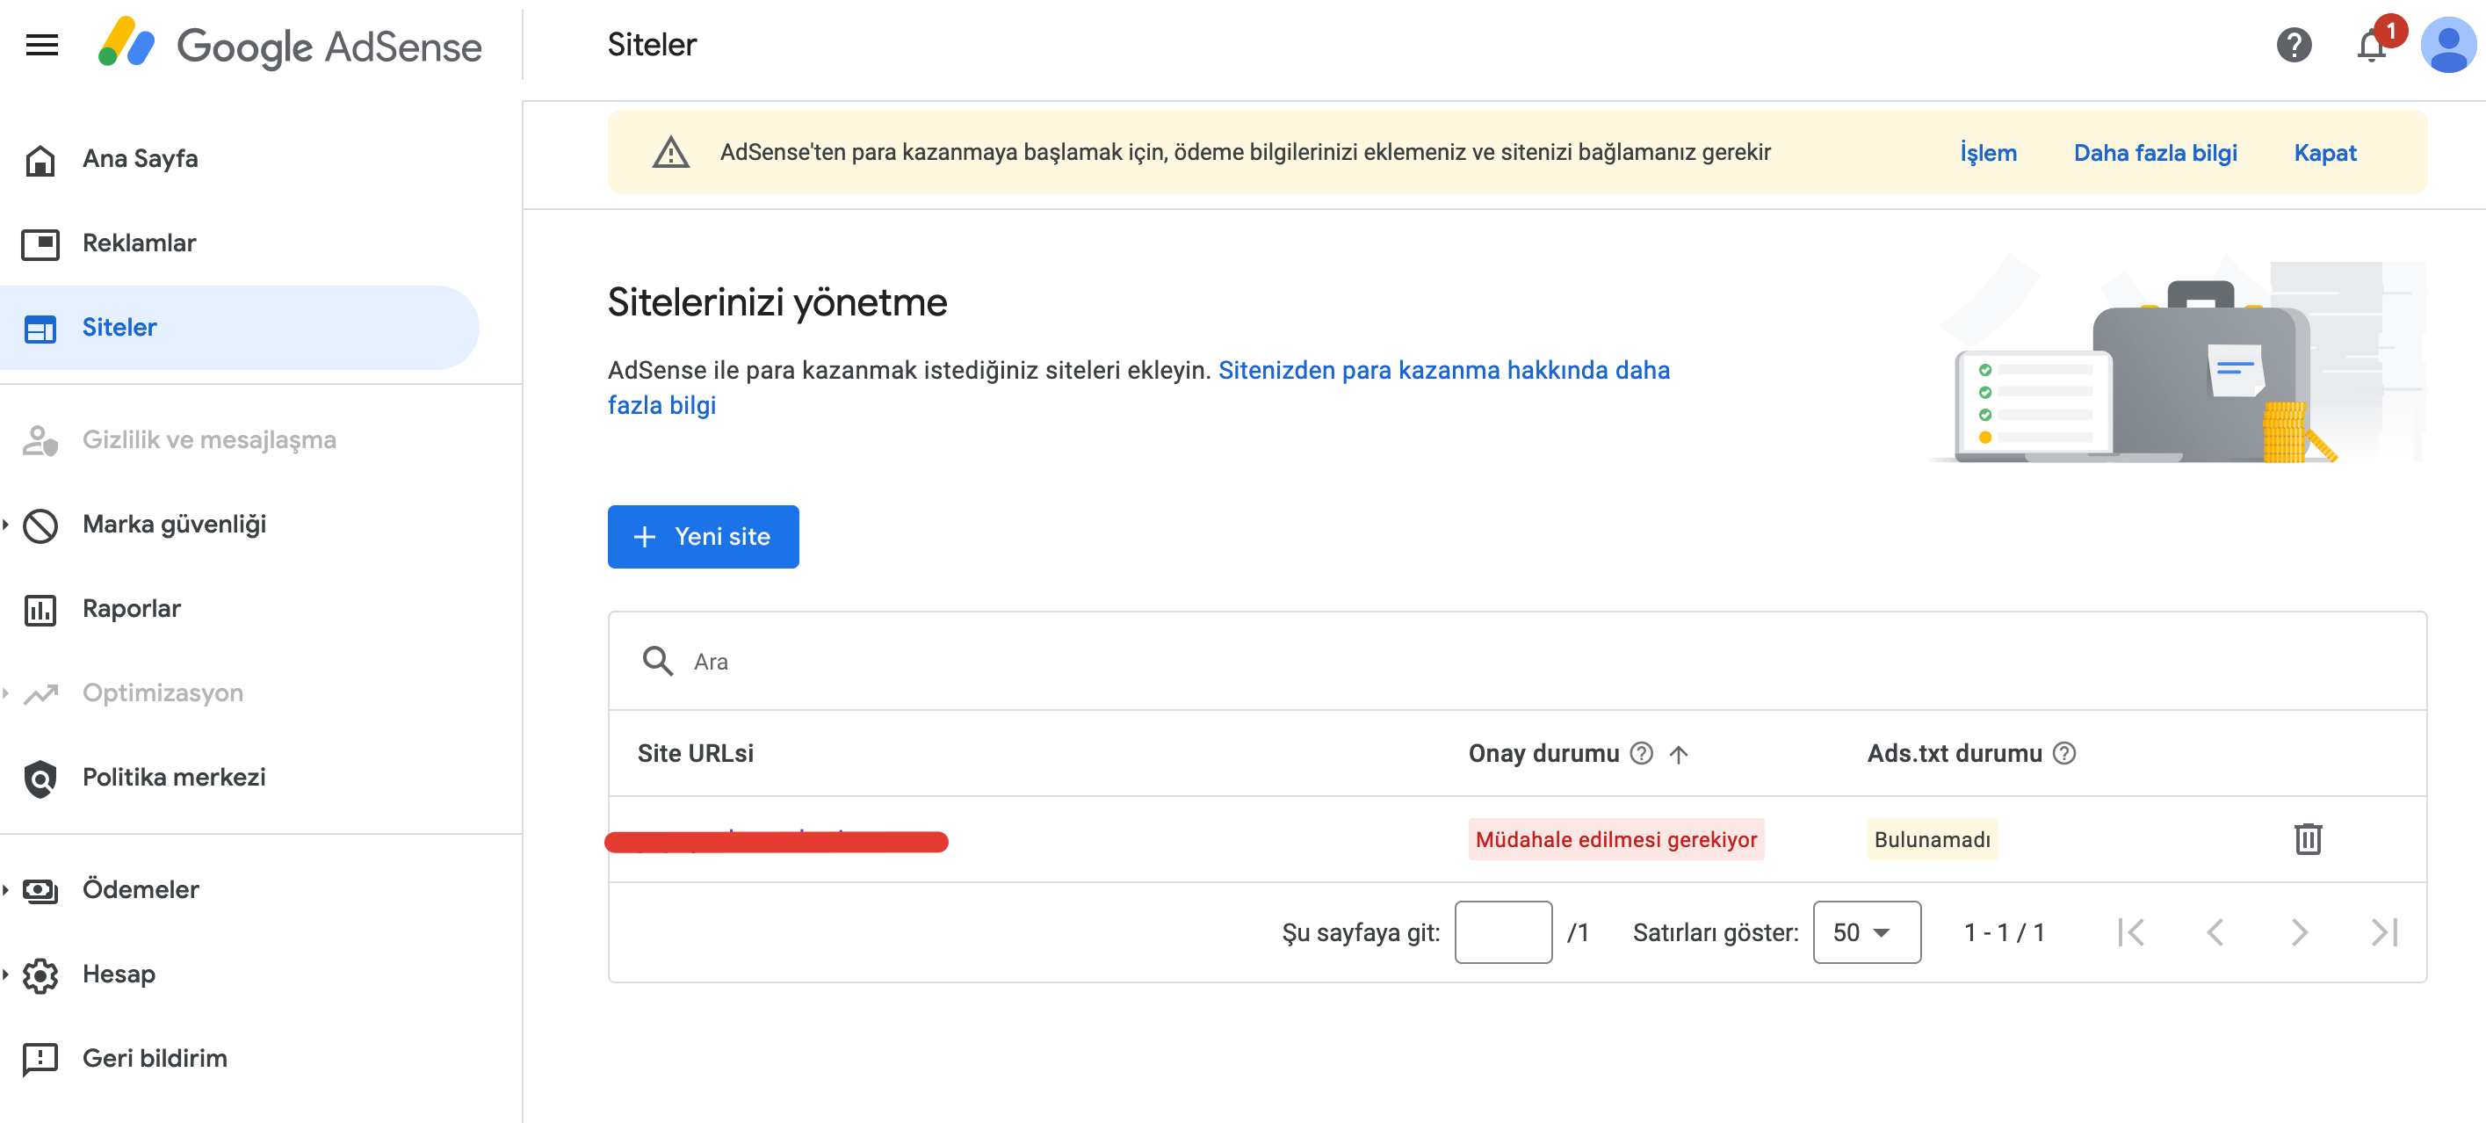Click the Google AdSense logo
The width and height of the screenshot is (2486, 1123).
coord(290,46)
